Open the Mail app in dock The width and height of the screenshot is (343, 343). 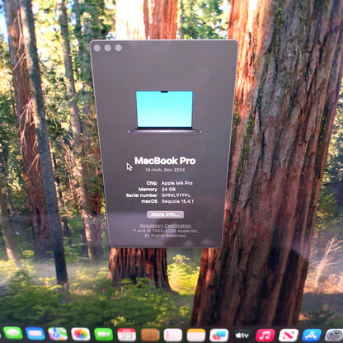coord(35,334)
